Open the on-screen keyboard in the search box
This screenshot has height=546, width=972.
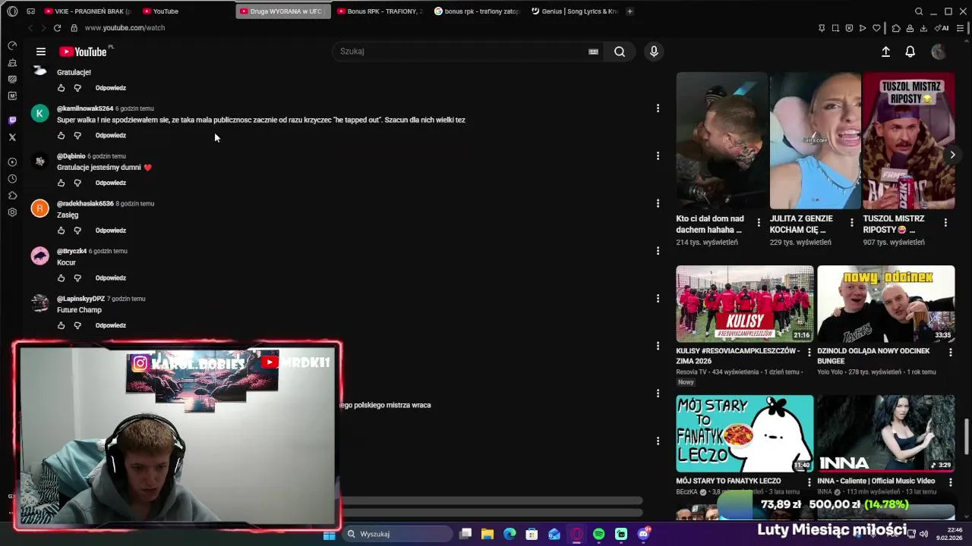click(x=593, y=52)
